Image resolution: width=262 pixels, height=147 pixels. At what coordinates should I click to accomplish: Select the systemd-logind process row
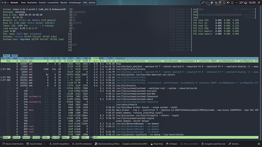pos(129,118)
